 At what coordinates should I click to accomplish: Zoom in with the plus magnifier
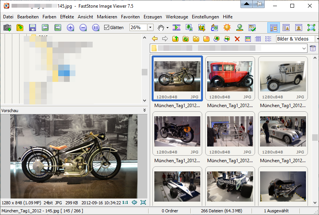70,28
